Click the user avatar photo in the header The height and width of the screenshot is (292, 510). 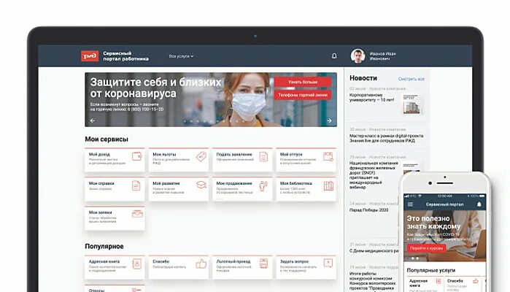coord(358,56)
